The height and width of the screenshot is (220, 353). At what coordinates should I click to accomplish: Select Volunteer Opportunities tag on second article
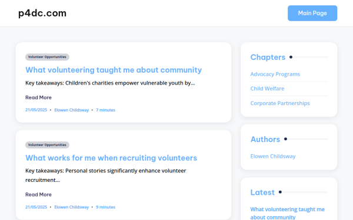coord(47,145)
